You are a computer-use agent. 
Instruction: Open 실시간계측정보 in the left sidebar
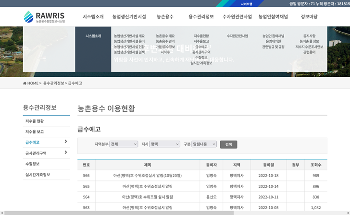point(37,175)
